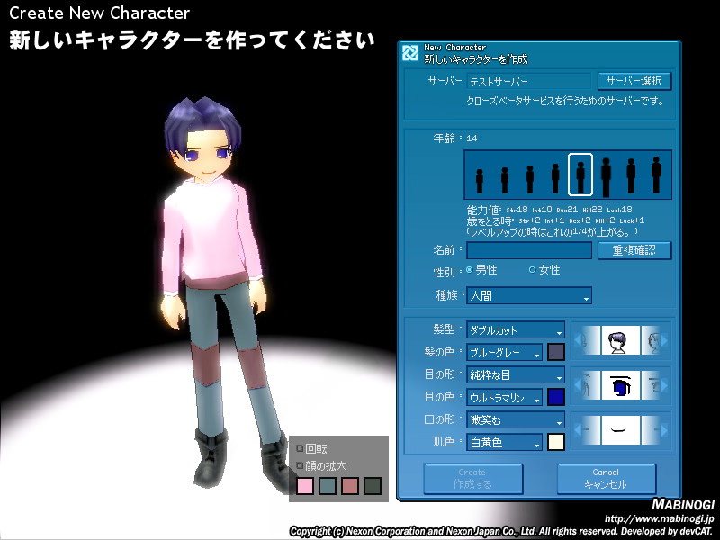Open the 髪の色 hair color dropdown

[x=504, y=352]
